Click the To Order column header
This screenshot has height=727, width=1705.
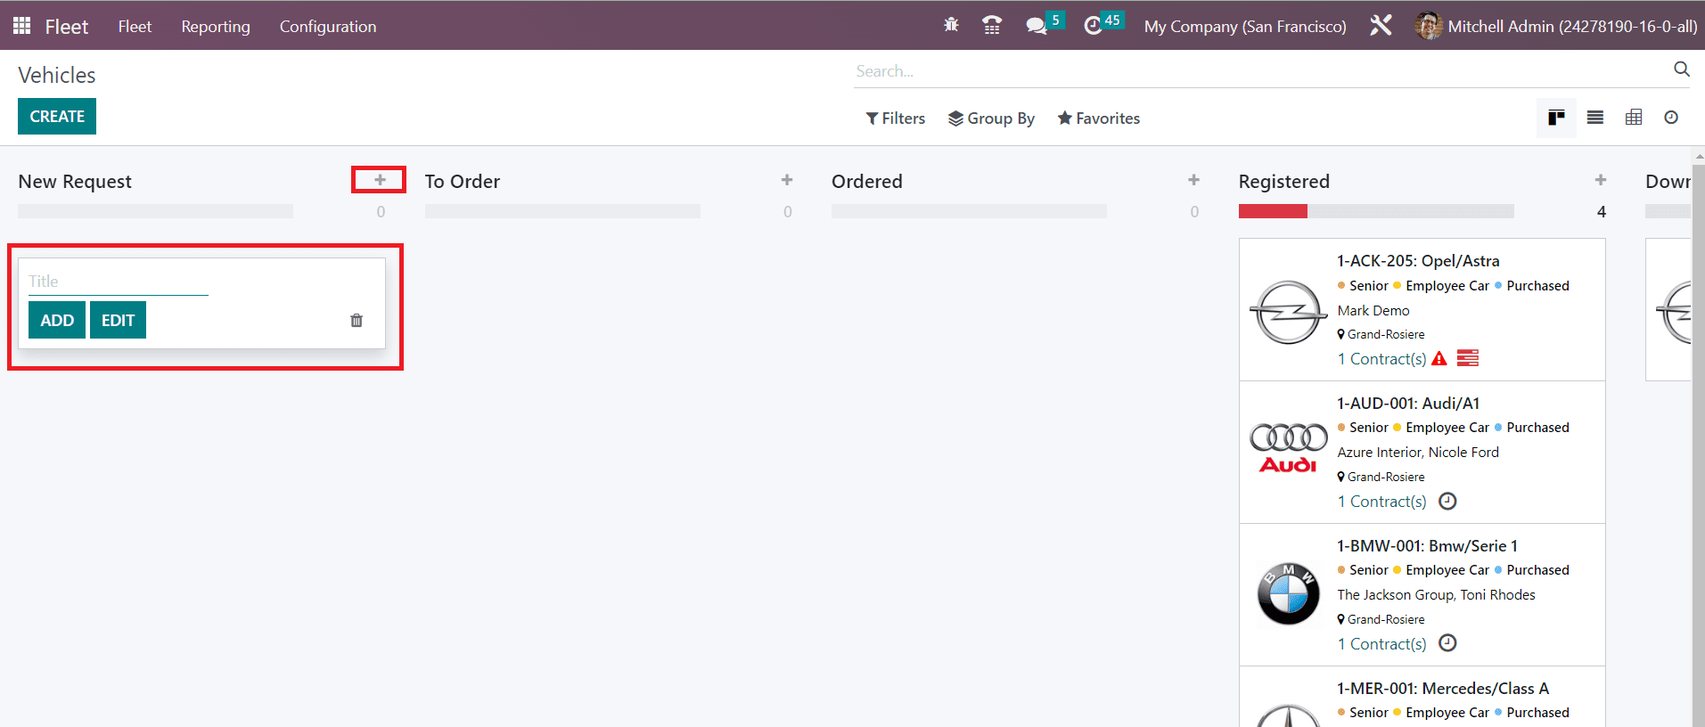(x=463, y=182)
